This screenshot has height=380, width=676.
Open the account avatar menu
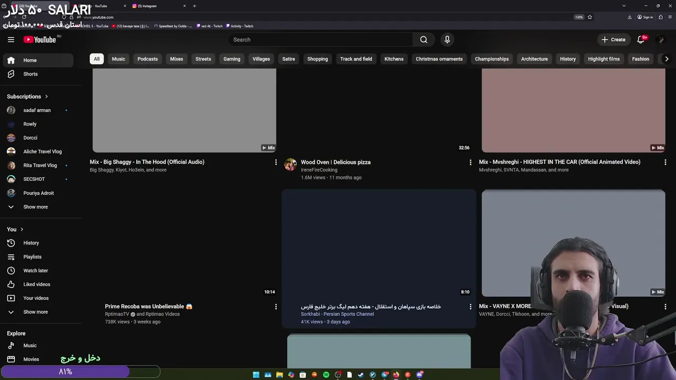[x=660, y=40]
